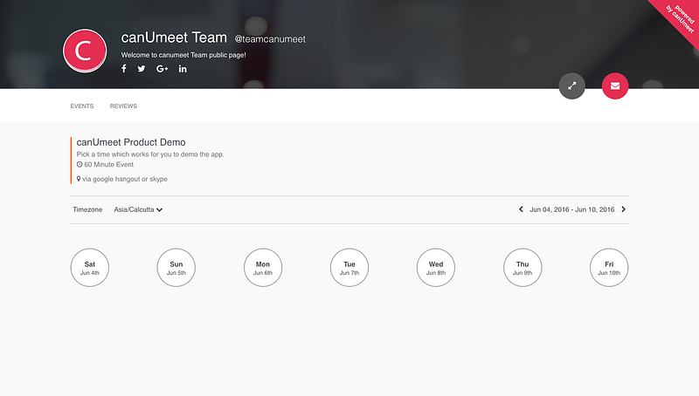Open the Asia/Calcutta timezone dropdown
699x396 pixels.
point(138,209)
